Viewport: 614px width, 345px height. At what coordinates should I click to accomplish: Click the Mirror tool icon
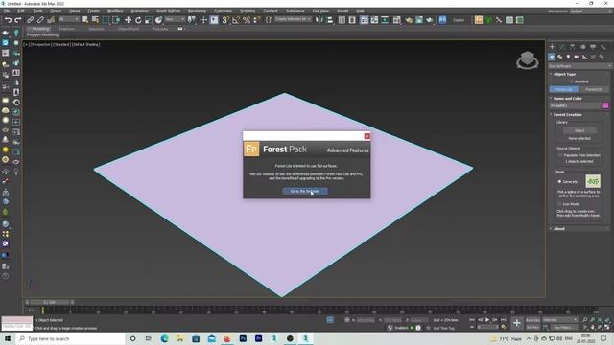tap(319, 20)
